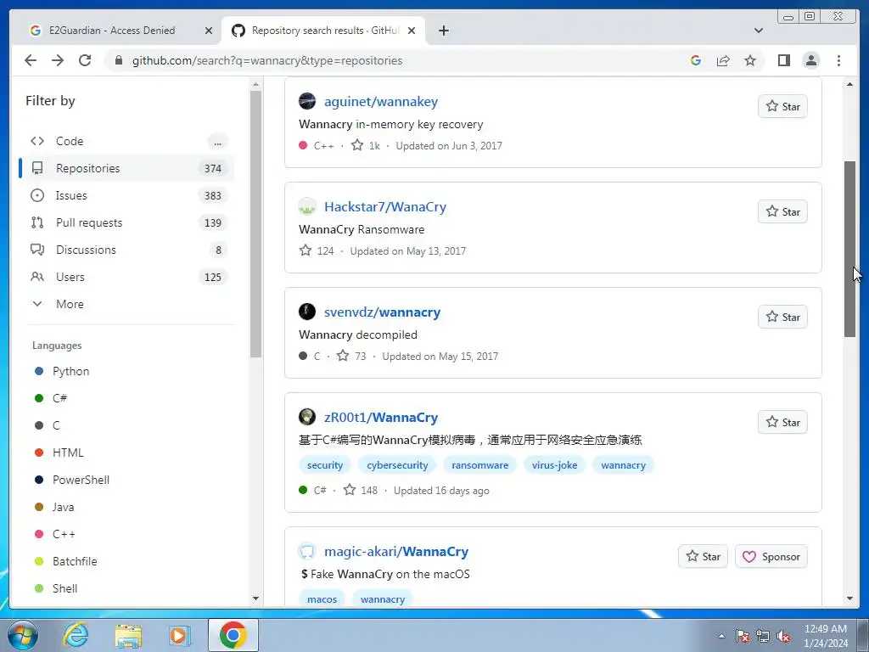This screenshot has width=869, height=652.
Task: Open a new browser tab
Action: pos(443,31)
